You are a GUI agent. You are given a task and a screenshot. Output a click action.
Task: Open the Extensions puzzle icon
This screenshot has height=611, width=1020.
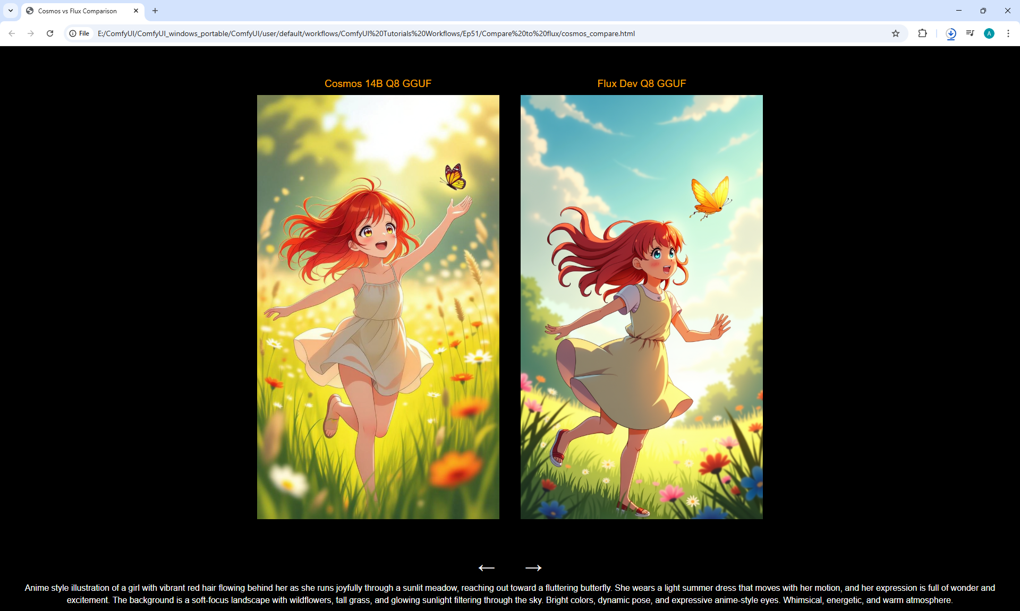coord(922,33)
